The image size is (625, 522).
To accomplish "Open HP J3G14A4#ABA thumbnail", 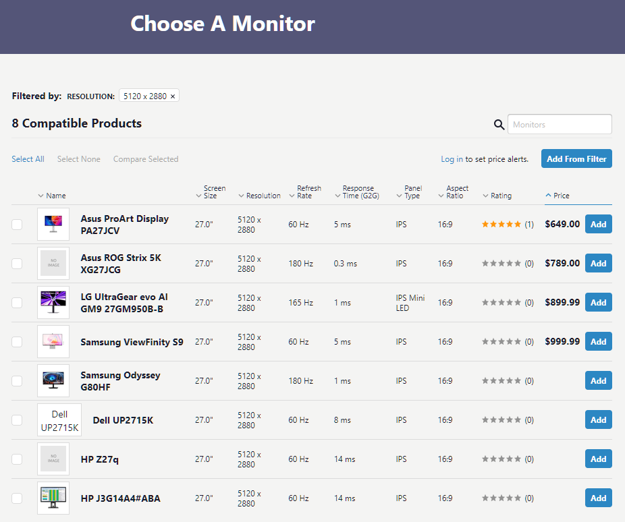I will (x=53, y=498).
